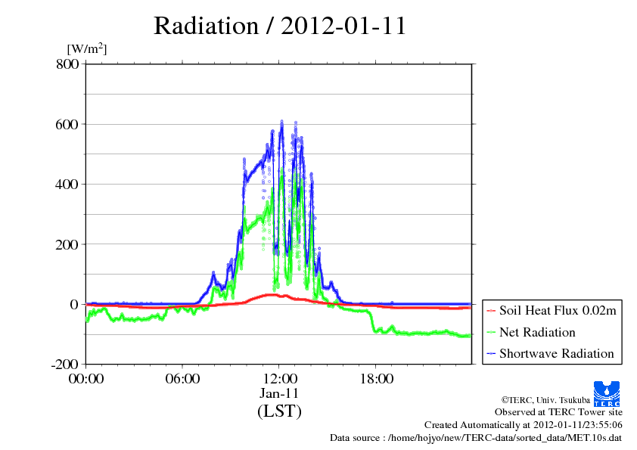Click the chart title 'Radiation / 2012-01-11'
The height and width of the screenshot is (450, 637).
click(280, 26)
